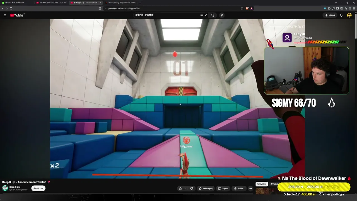Open more video actions three-dot menu
This screenshot has height=201, width=357.
[x=250, y=188]
